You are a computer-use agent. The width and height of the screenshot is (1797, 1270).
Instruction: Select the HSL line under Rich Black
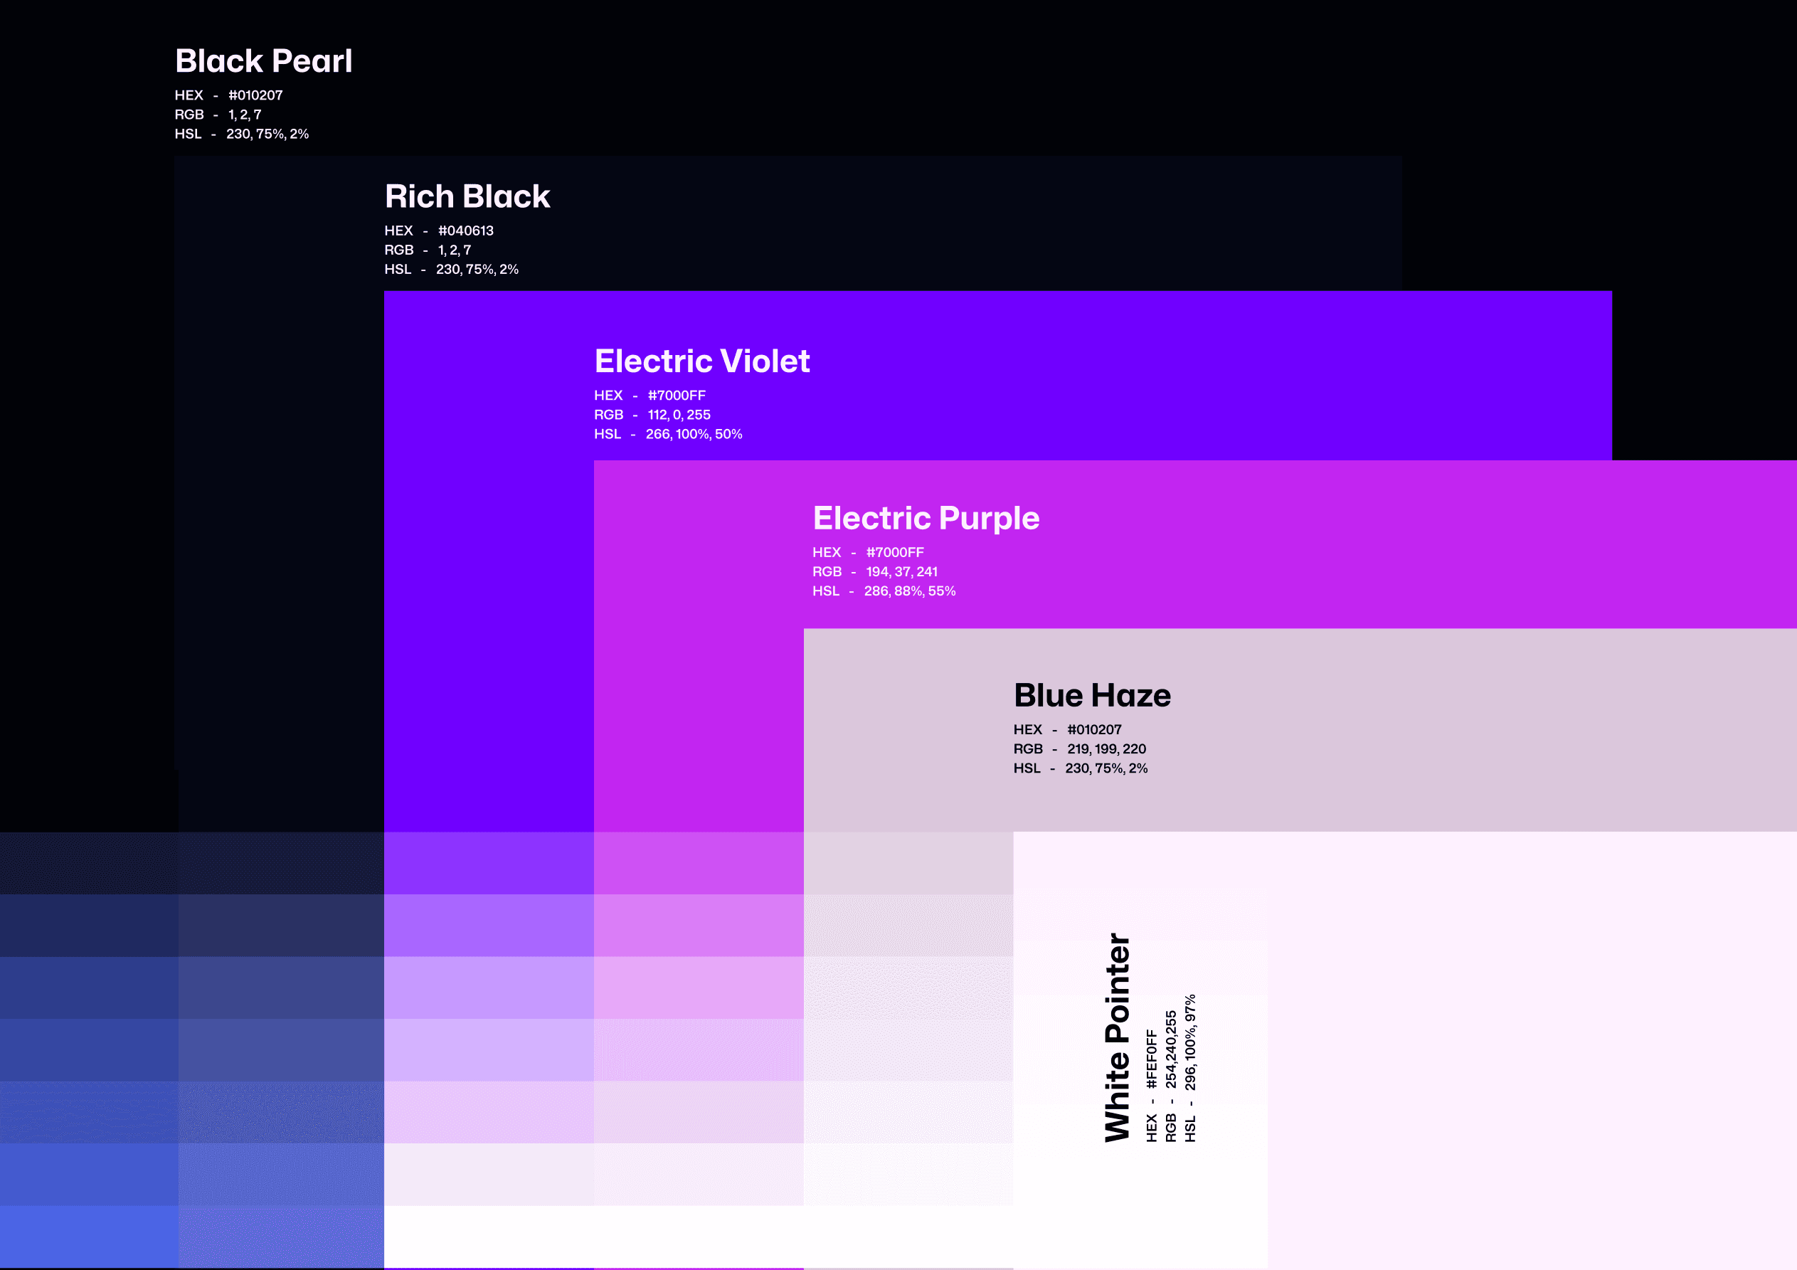pos(452,270)
